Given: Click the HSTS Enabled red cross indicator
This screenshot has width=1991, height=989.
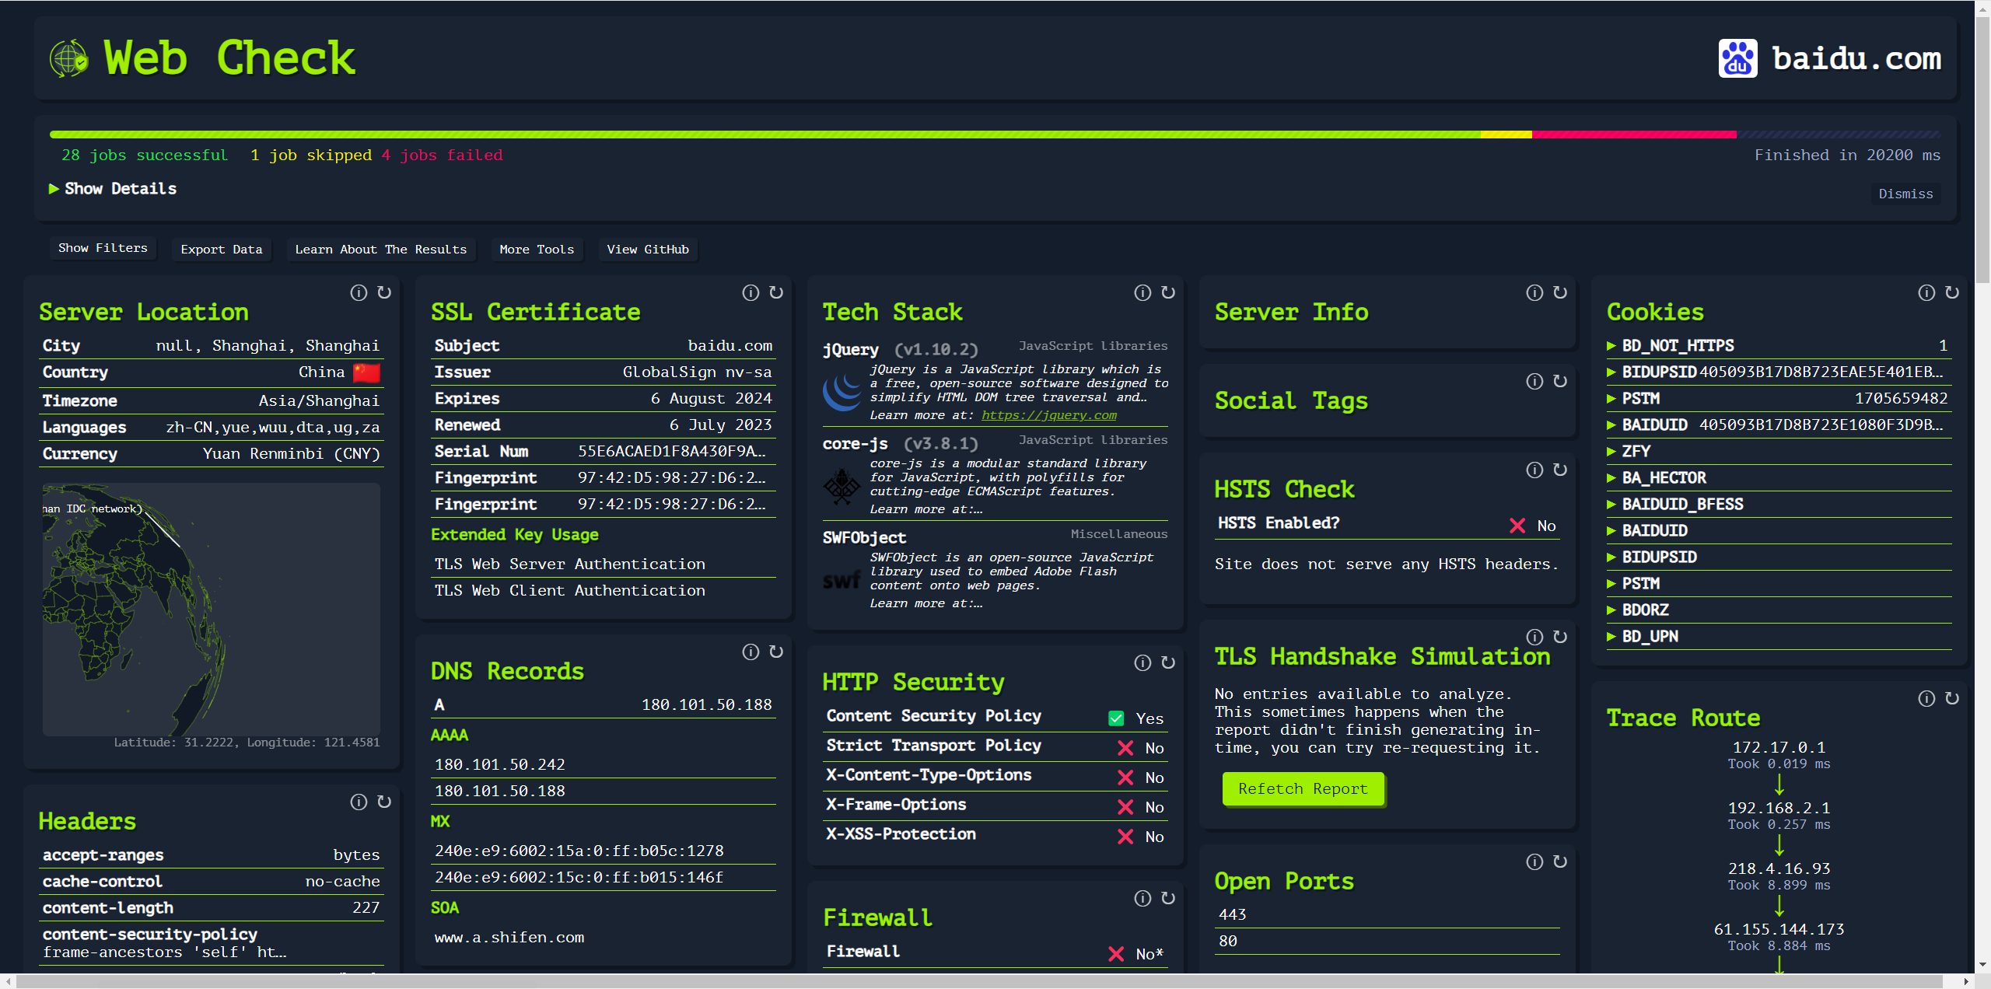Looking at the screenshot, I should [1517, 526].
